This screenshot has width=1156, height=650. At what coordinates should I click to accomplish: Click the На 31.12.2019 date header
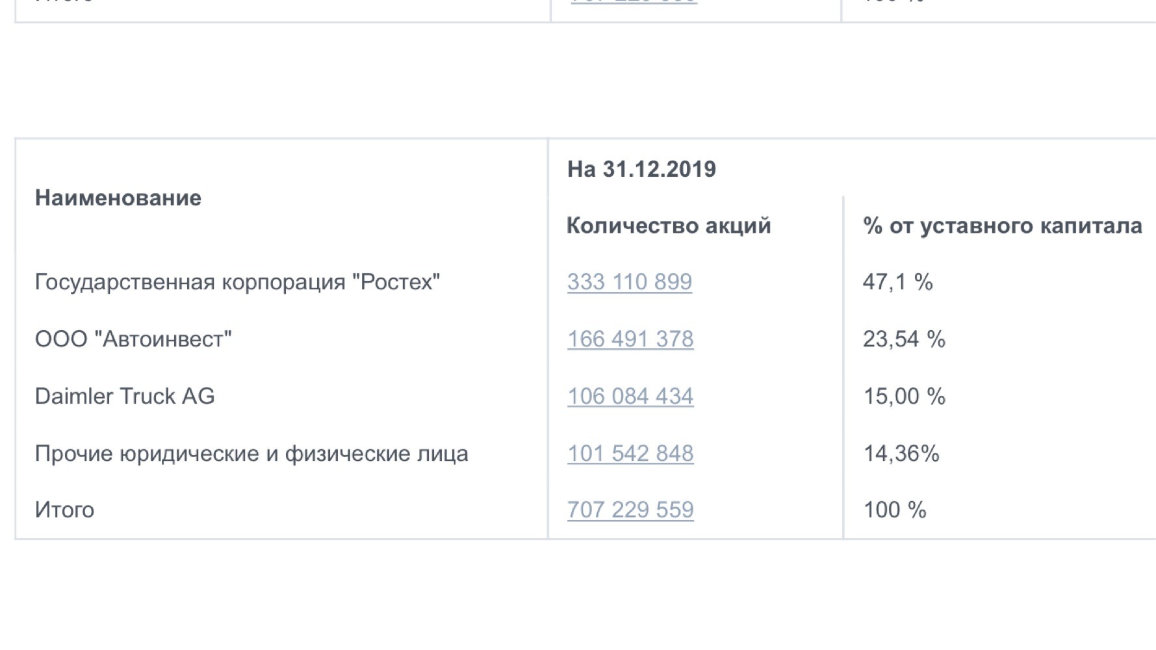pyautogui.click(x=641, y=169)
